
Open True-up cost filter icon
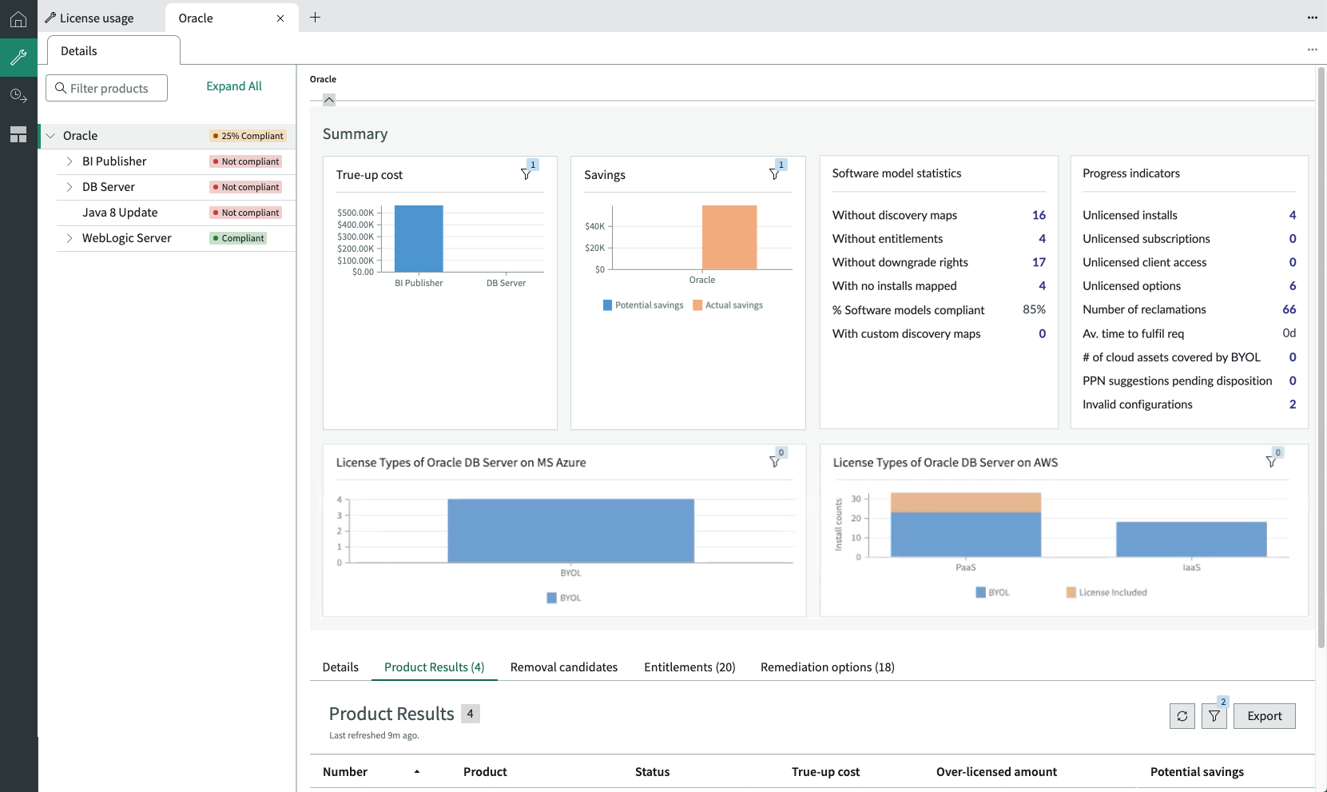click(x=526, y=173)
